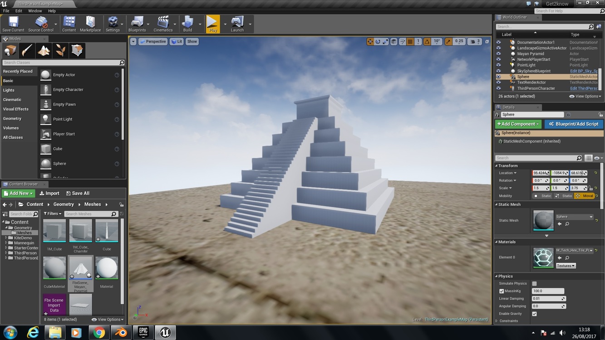605x340 pixels.
Task: Open the camera speed setting in viewport
Action: click(x=474, y=41)
